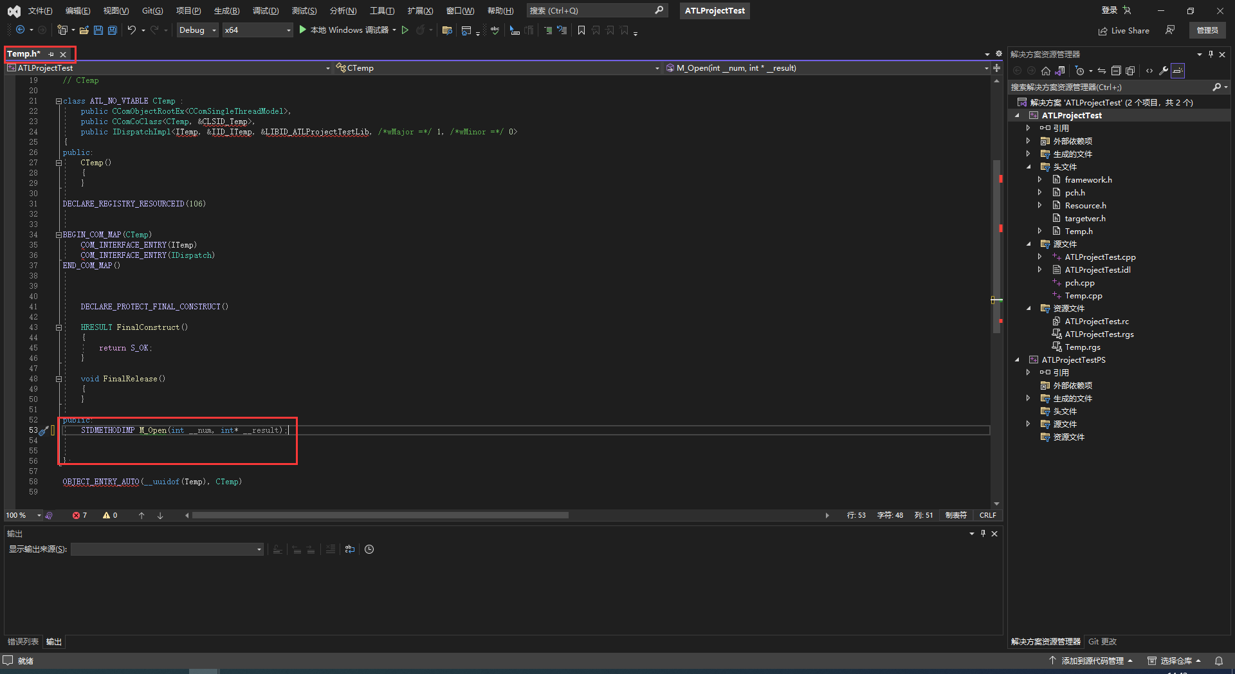Click the decrease indent icon in toolbar
The image size is (1235, 674).
[x=548, y=30]
